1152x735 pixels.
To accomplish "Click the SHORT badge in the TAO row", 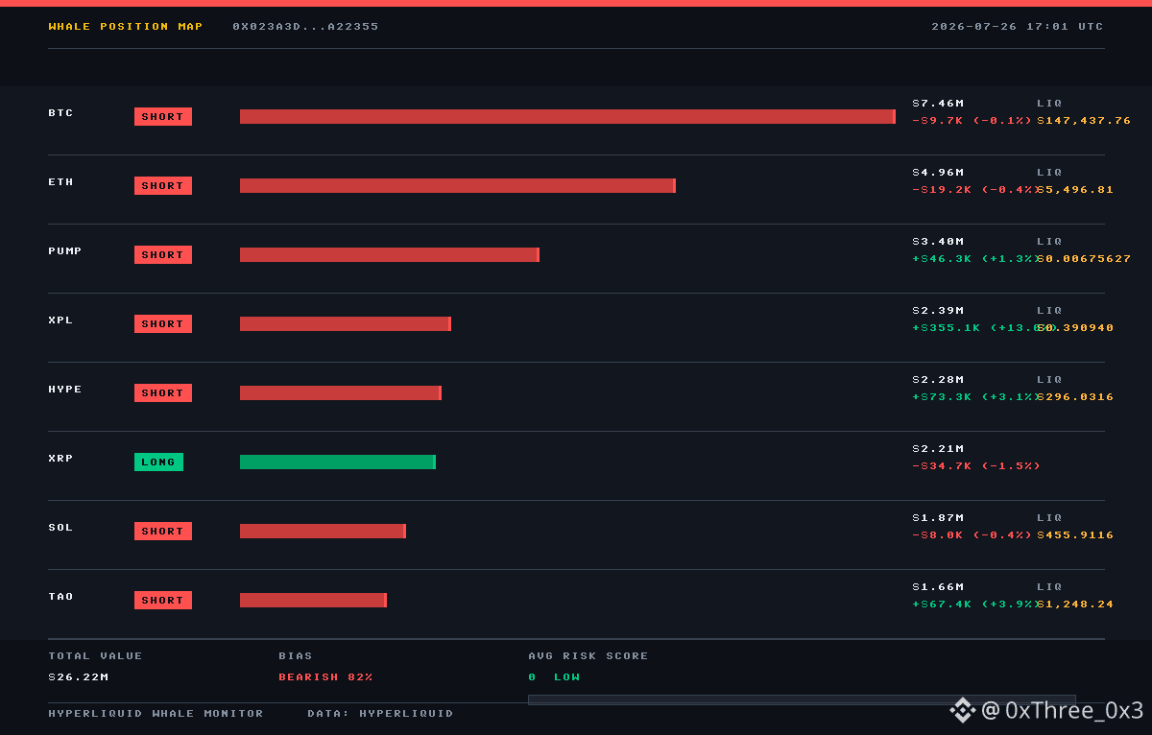I will pos(163,601).
